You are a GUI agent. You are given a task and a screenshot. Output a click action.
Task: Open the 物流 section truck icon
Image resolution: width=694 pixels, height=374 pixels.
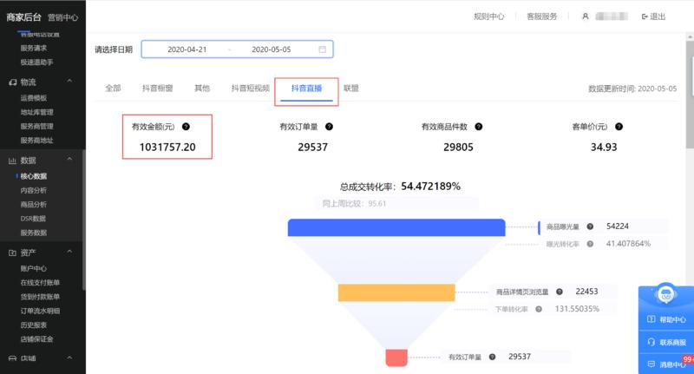click(x=12, y=82)
